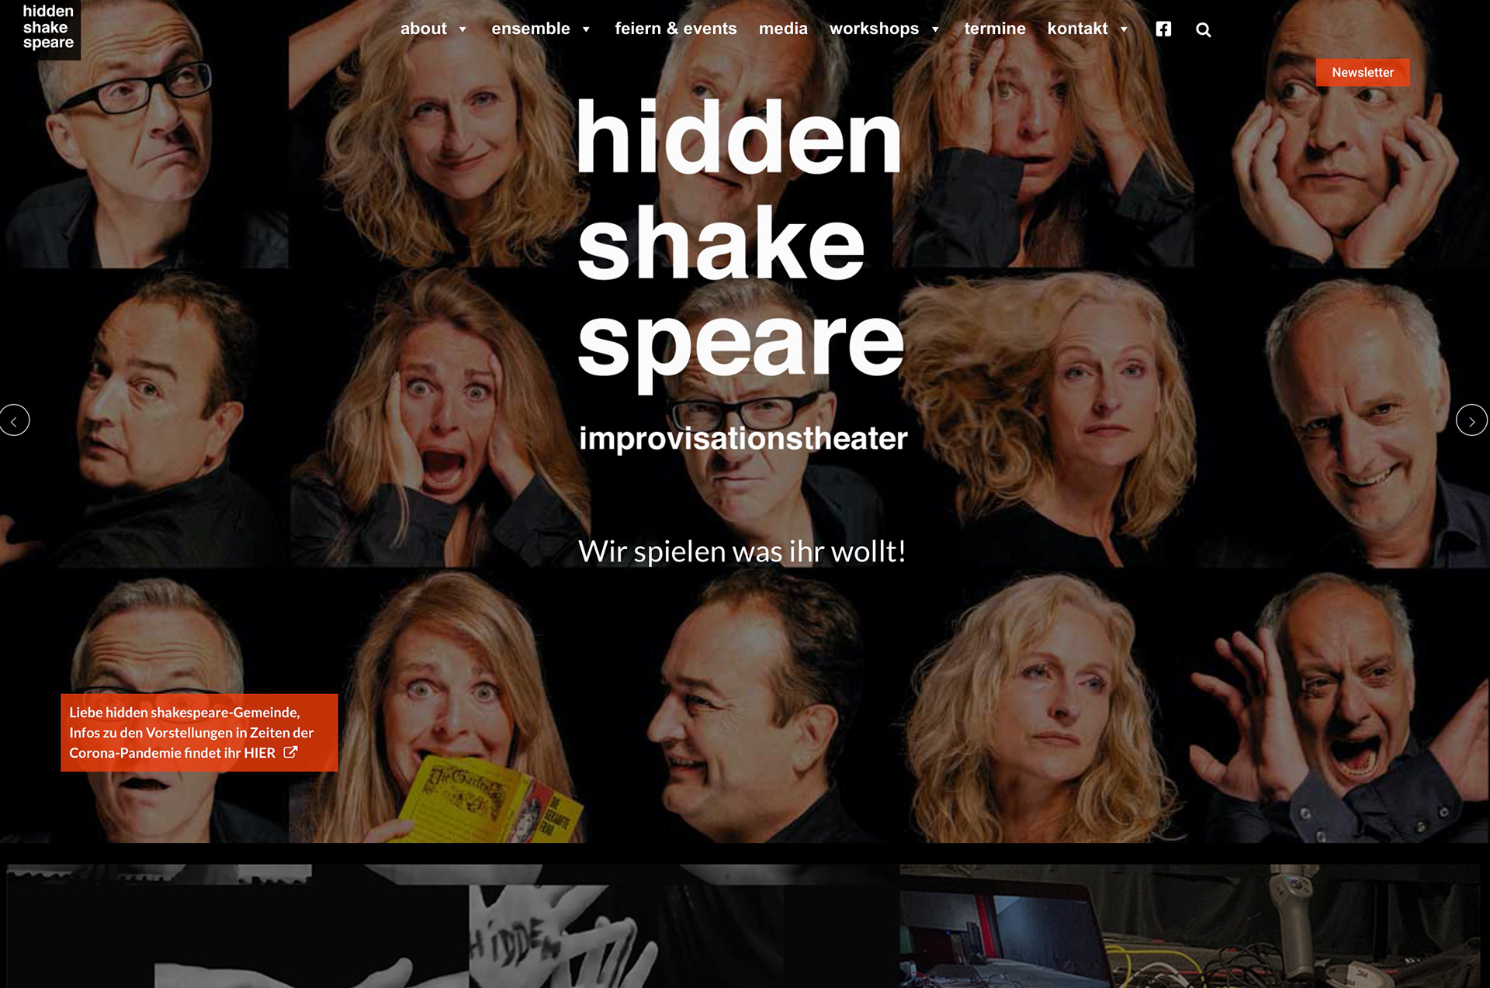Open the feiern & events menu item
1490x988 pixels.
click(x=675, y=29)
